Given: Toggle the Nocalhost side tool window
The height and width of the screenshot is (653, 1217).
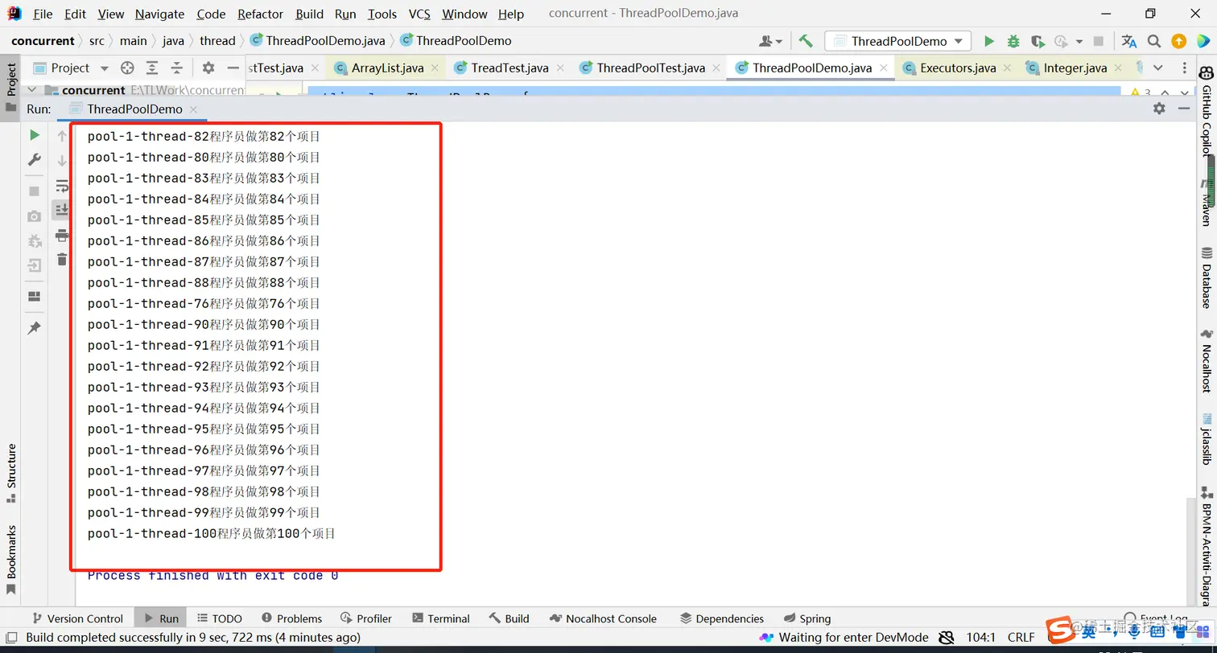Looking at the screenshot, I should click(x=1206, y=361).
